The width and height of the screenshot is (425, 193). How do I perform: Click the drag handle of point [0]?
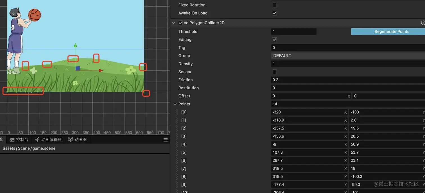click(x=177, y=112)
